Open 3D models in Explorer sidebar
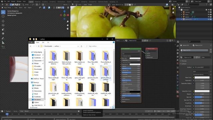Viewport: 213px width, 120px height. (x=37, y=66)
